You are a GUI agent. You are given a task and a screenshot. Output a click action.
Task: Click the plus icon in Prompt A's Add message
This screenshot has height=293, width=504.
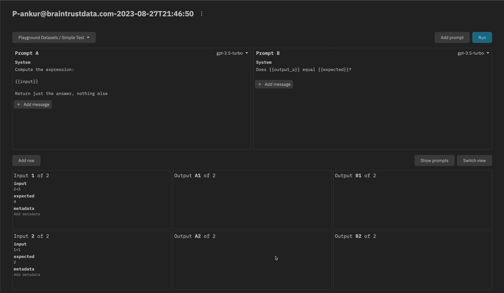(19, 104)
